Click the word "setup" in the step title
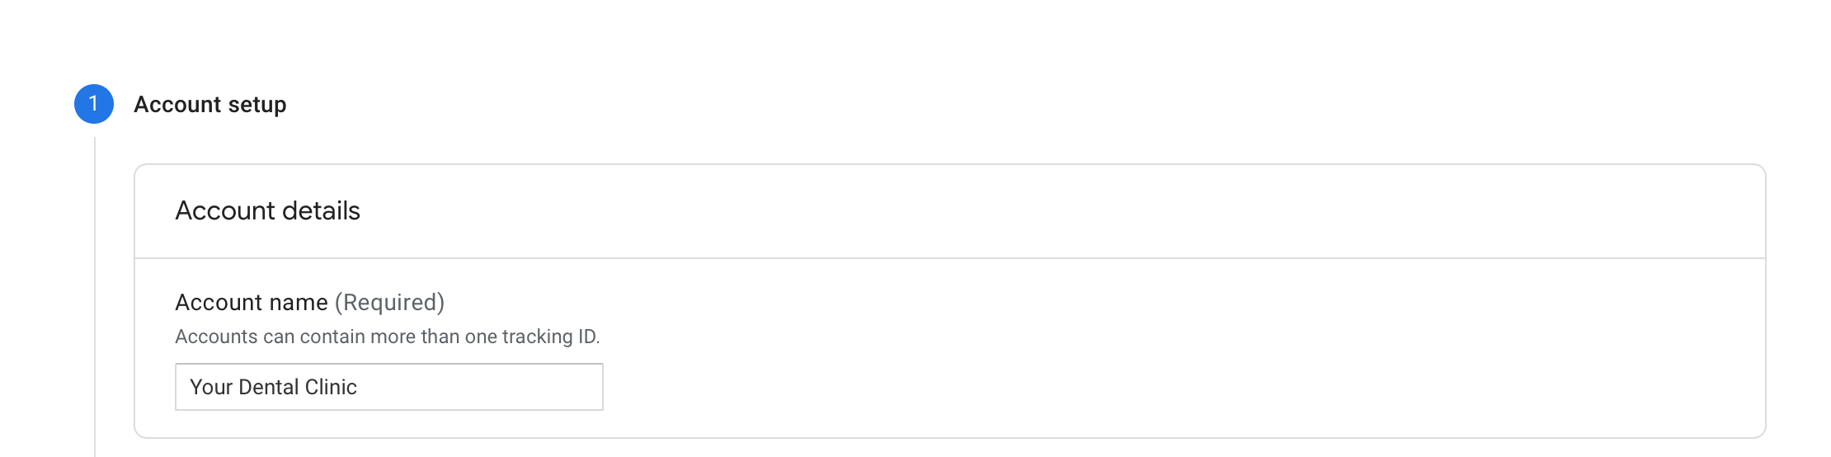Image resolution: width=1831 pixels, height=457 pixels. [x=257, y=105]
